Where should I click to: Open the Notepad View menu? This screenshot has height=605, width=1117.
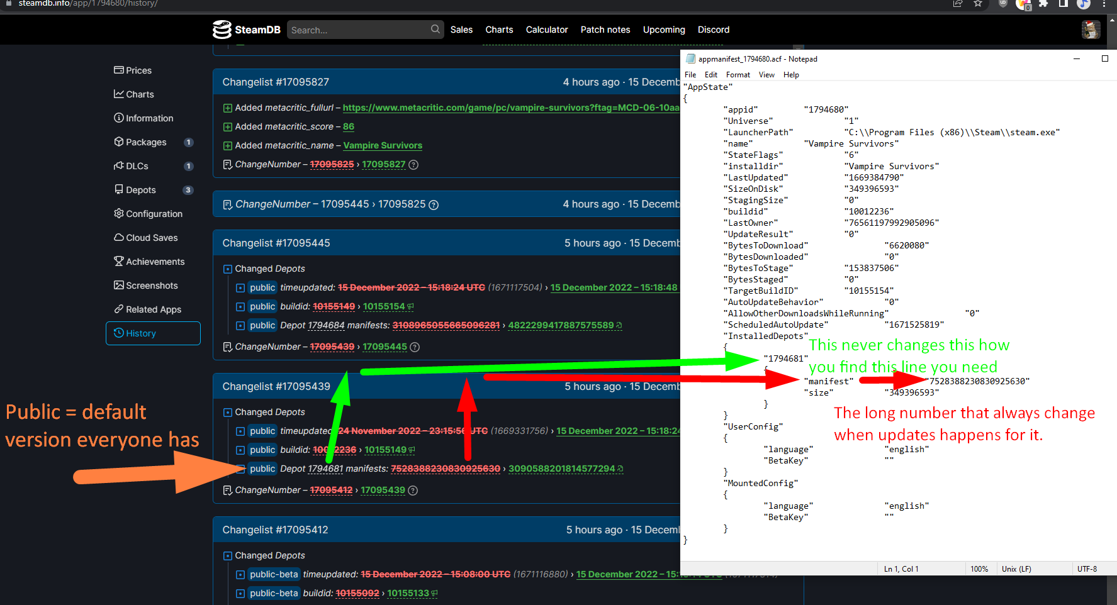coord(766,75)
